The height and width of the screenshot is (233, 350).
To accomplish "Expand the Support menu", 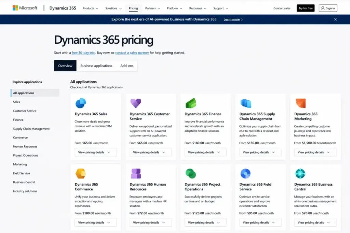I will [220, 9].
